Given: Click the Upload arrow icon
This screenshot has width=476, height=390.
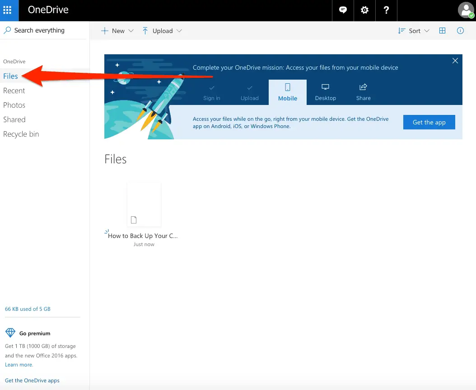Looking at the screenshot, I should coord(145,31).
